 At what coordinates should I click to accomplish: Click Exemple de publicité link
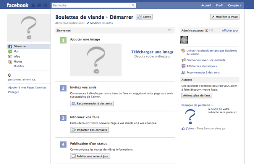(x=197, y=105)
